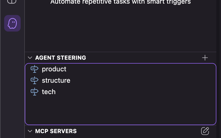Open the Kiro ghost panel in activity bar
The width and height of the screenshot is (221, 138).
point(12,23)
